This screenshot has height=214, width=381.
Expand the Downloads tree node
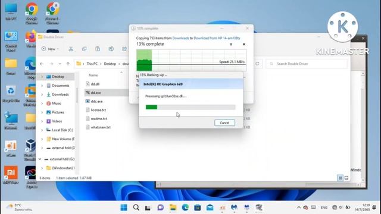[42, 95]
